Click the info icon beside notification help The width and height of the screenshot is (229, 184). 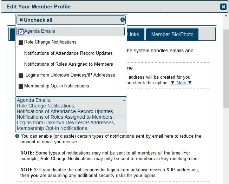(x=17, y=136)
